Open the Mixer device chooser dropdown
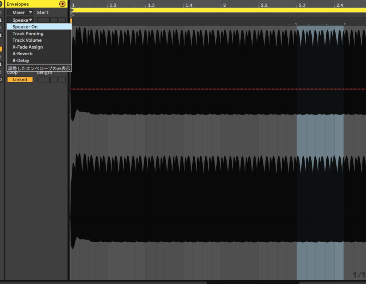Viewport: 366px width, 284px height. 20,12
